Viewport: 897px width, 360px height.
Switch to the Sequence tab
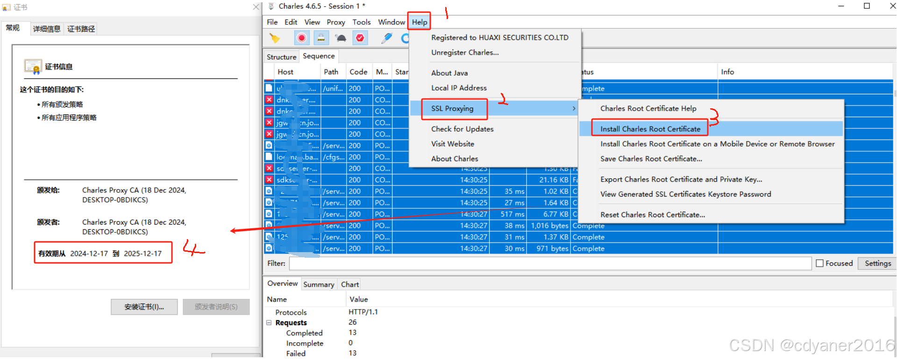[319, 56]
